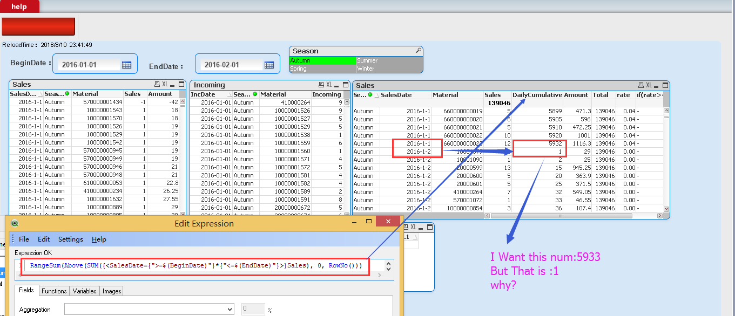Image resolution: width=735 pixels, height=316 pixels.
Task: Select Autumn in the Season list
Action: 322,60
